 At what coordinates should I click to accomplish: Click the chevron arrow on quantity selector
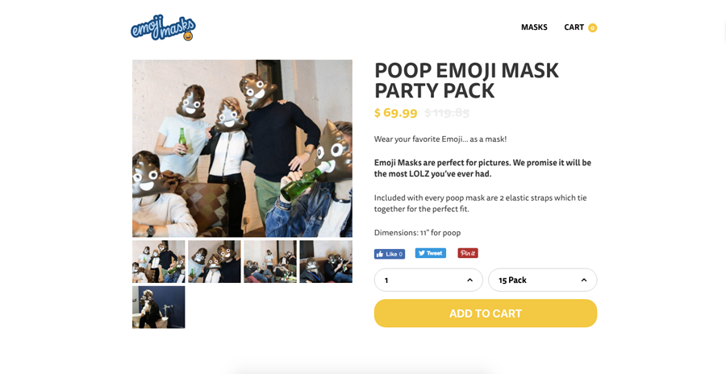469,280
